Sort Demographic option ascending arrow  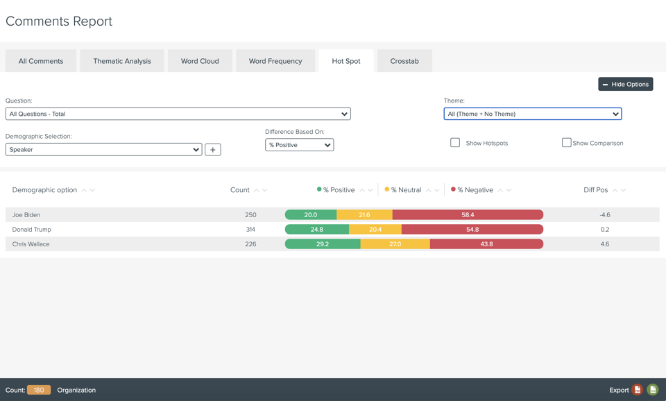84,190
